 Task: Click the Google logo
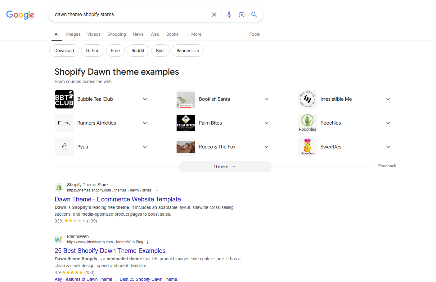[20, 15]
